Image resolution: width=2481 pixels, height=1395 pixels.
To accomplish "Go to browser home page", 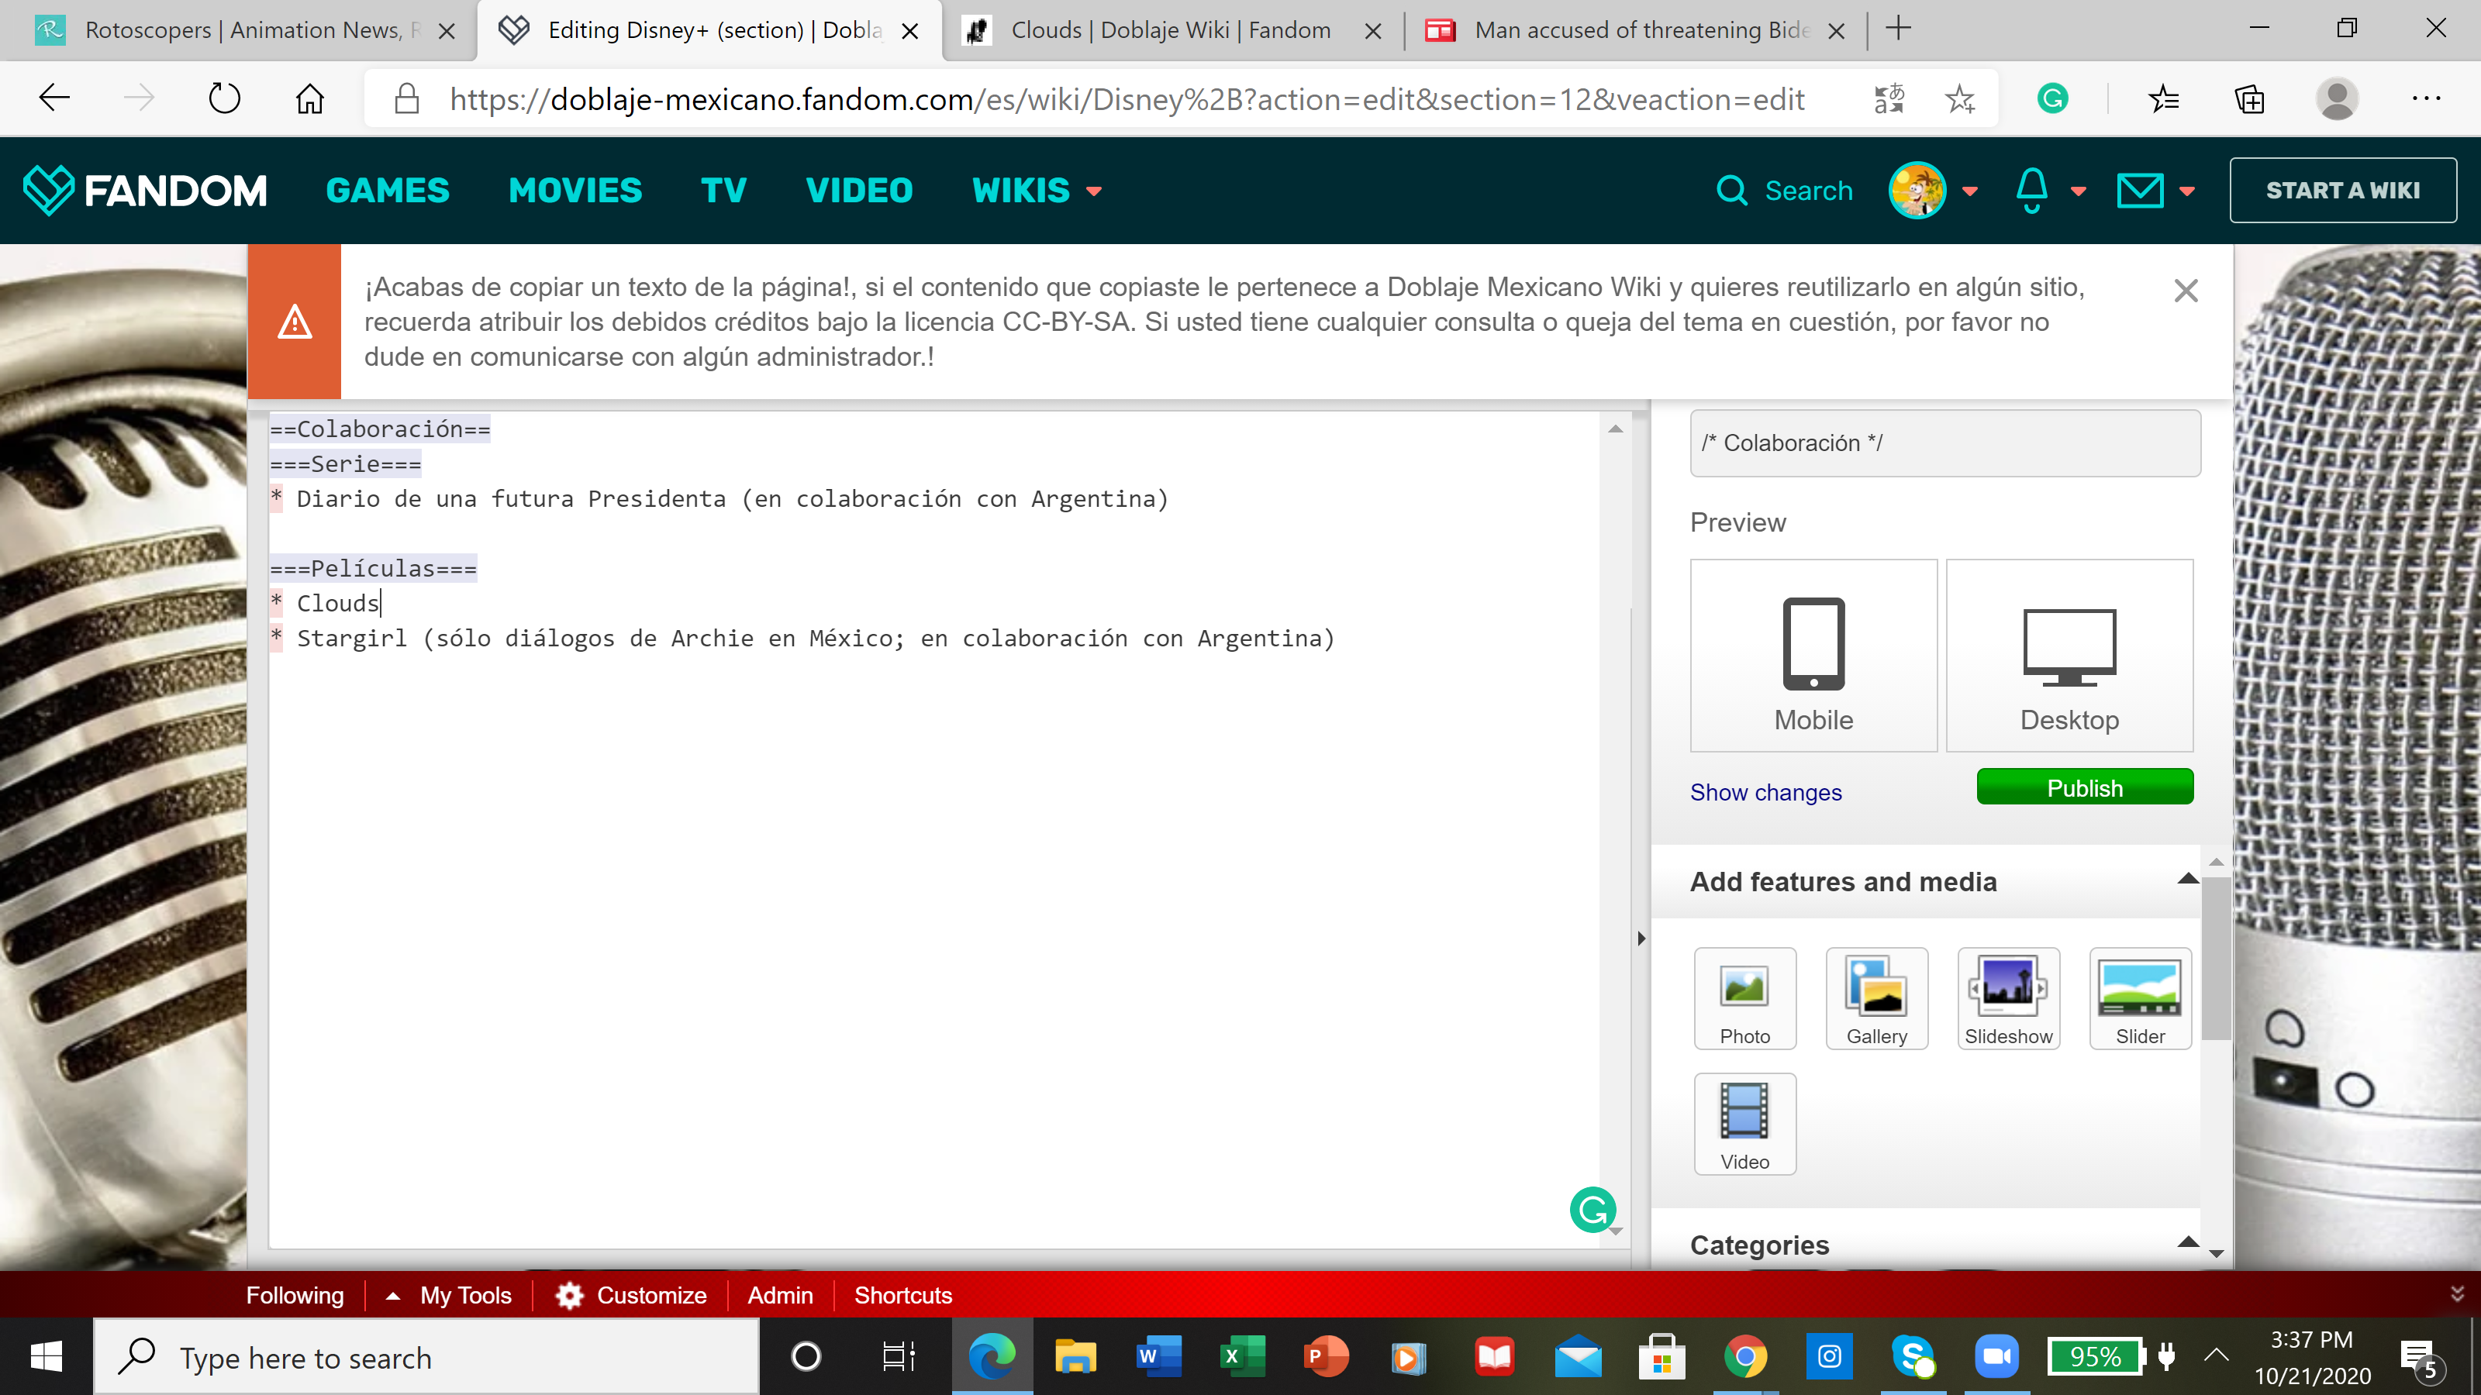I will pyautogui.click(x=309, y=98).
